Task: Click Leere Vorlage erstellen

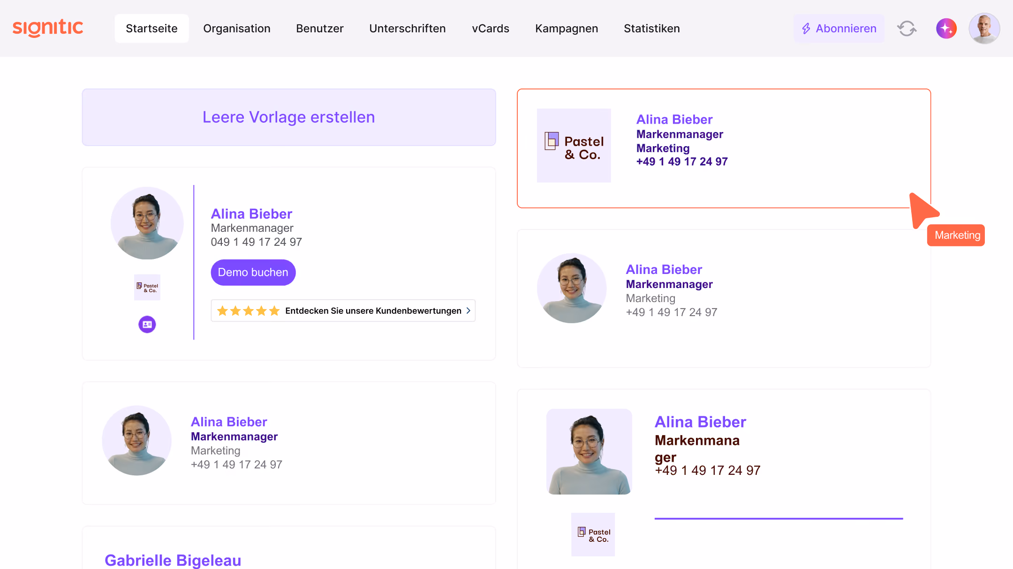Action: point(289,117)
